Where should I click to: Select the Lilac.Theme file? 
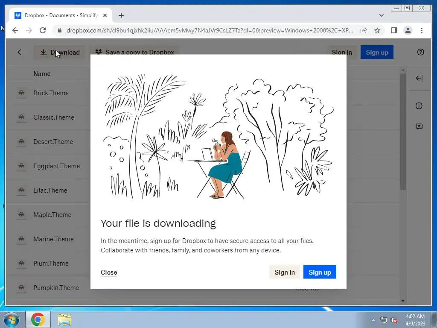(x=50, y=190)
